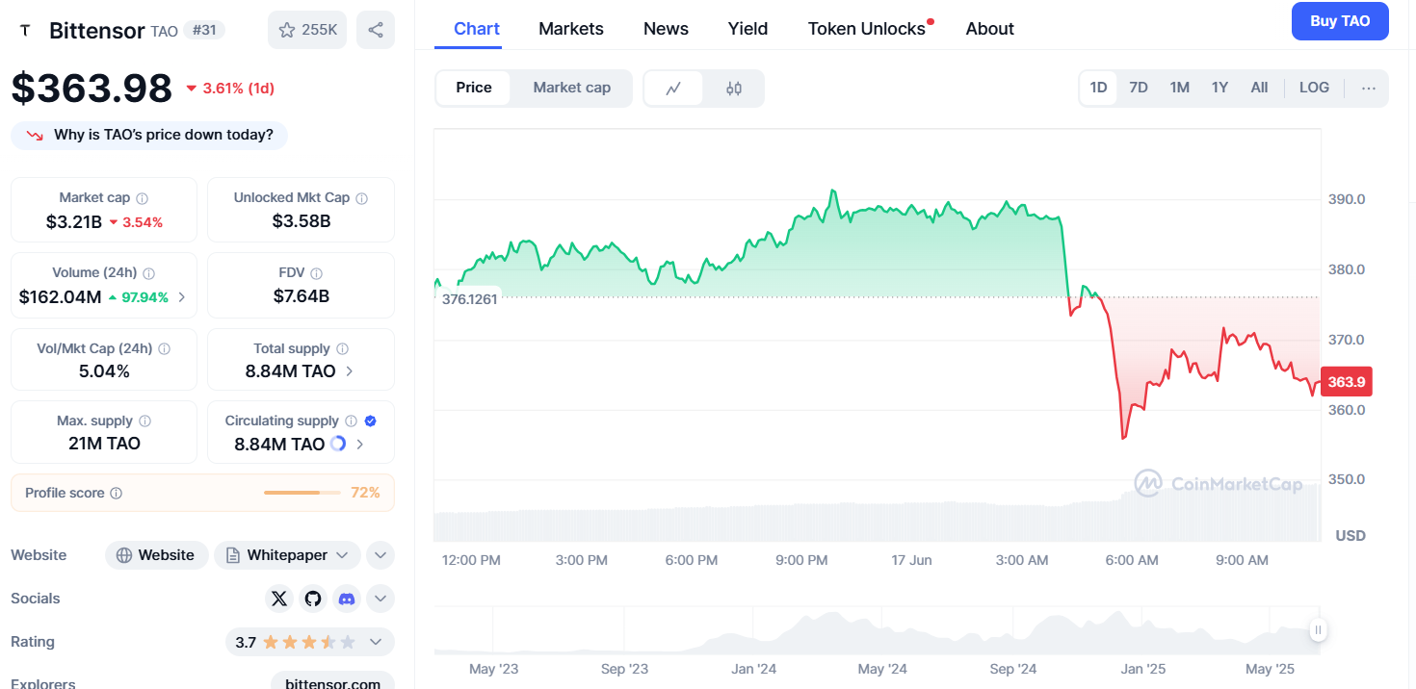Open the GitHub social link

[x=313, y=599]
